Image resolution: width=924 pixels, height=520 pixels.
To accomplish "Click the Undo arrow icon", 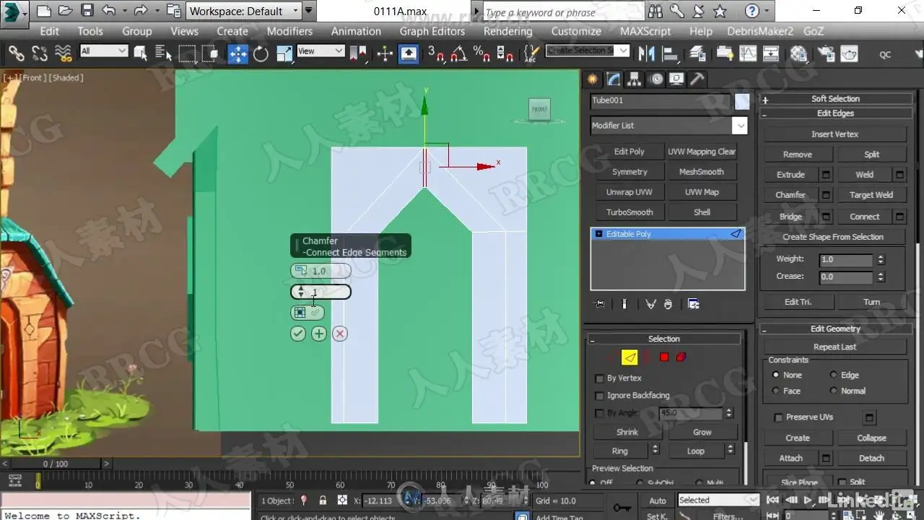I will pos(109,11).
